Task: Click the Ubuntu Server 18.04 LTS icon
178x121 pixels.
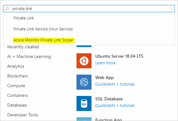Action: coord(84,61)
